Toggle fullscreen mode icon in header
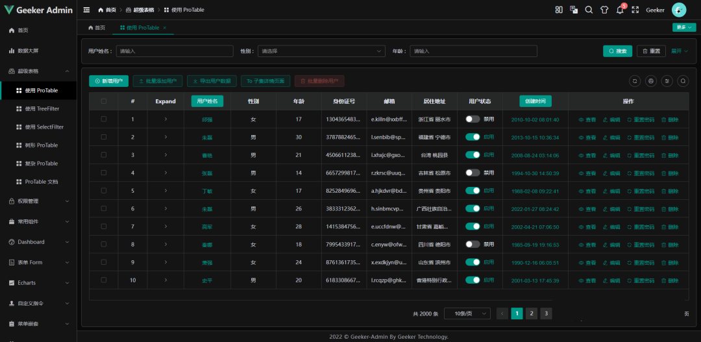 (x=635, y=10)
